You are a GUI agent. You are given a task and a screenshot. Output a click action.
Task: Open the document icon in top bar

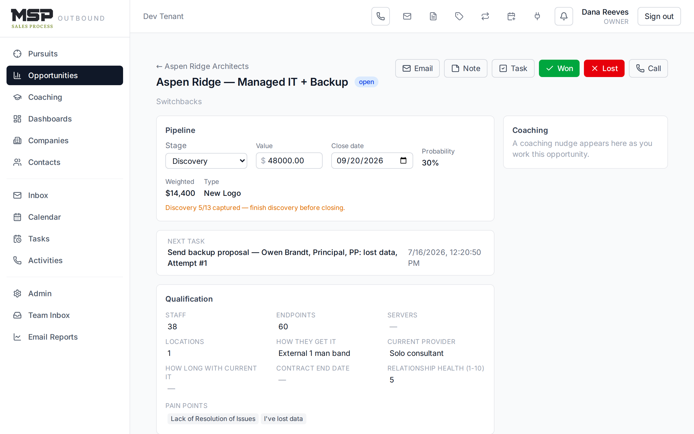pos(433,16)
